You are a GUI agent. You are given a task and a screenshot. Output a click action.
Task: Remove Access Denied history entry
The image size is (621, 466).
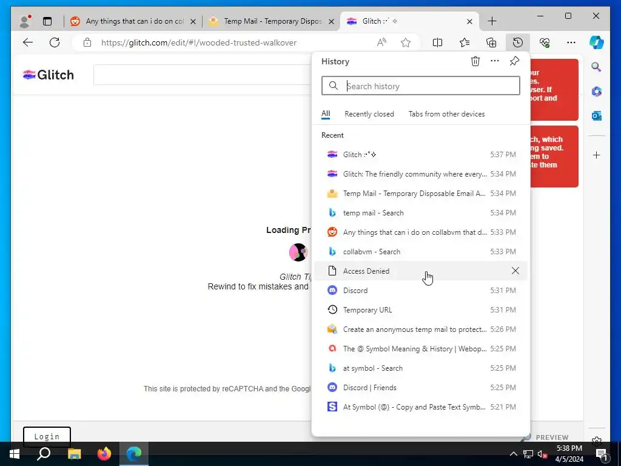coord(515,271)
